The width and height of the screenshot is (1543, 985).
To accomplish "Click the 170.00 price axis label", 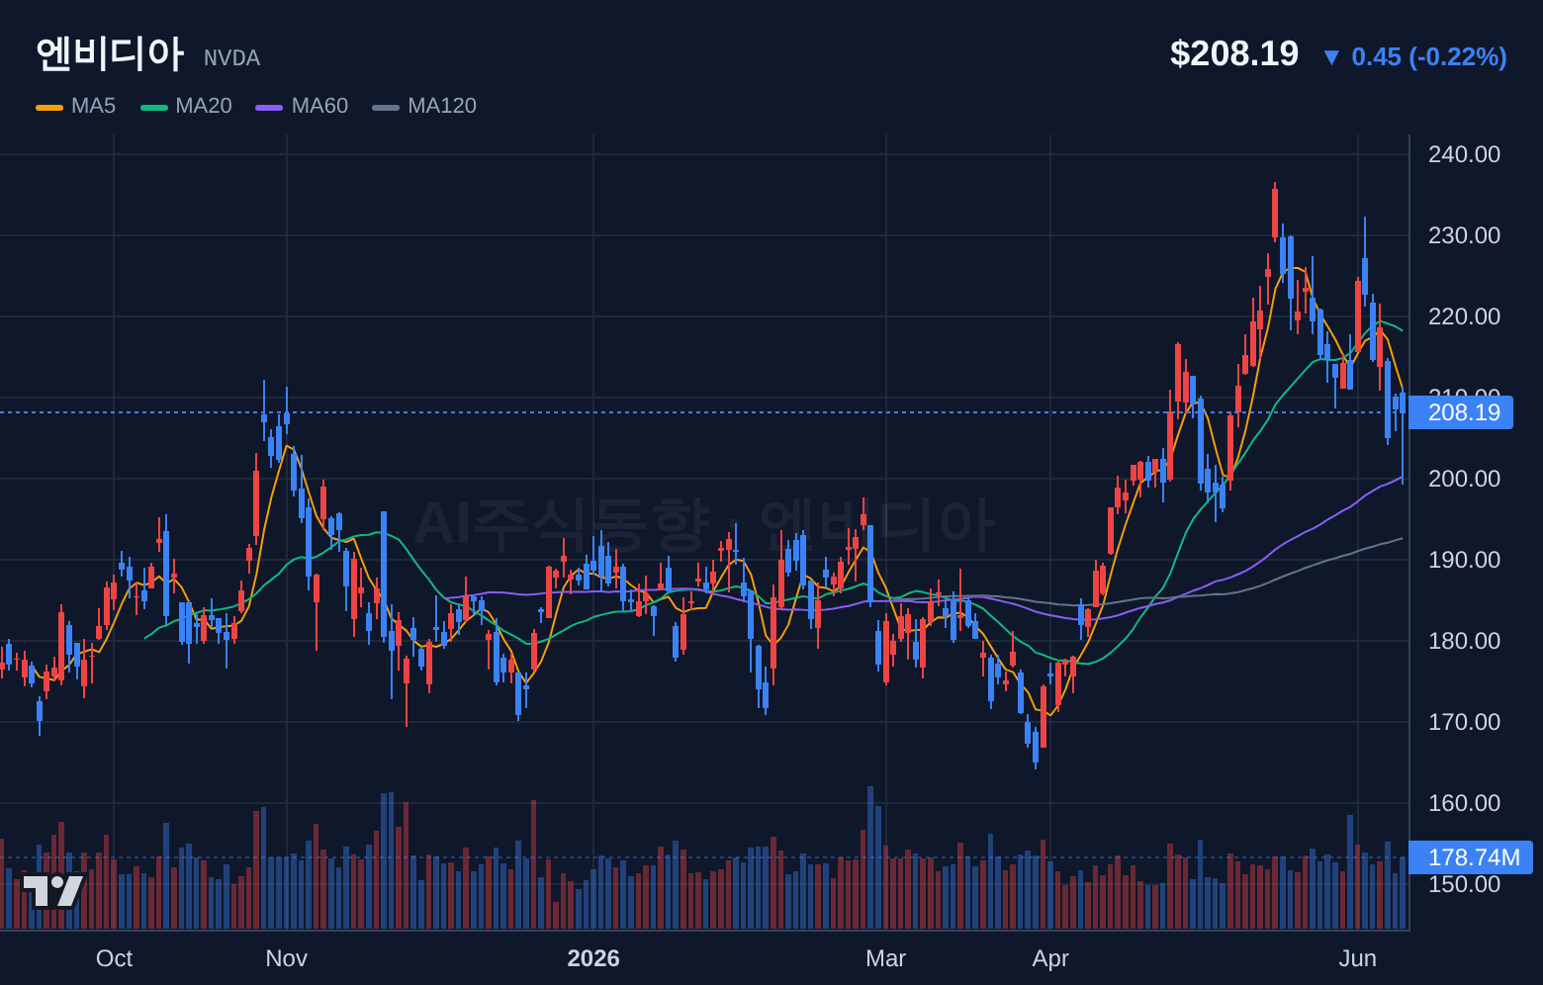I will (x=1464, y=722).
